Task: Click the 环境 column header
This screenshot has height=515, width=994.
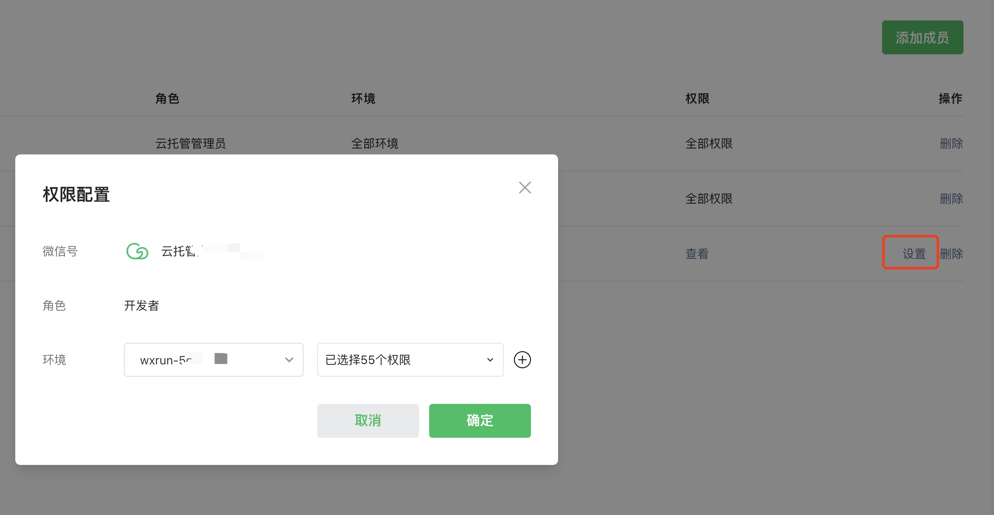Action: (363, 98)
